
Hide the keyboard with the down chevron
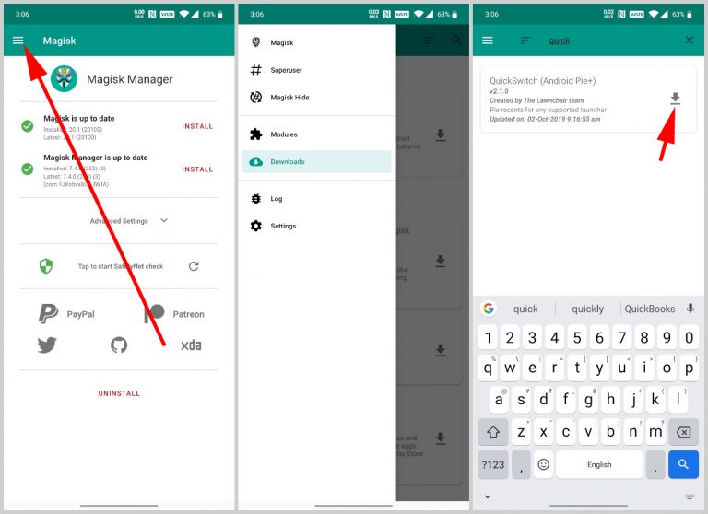click(x=488, y=496)
